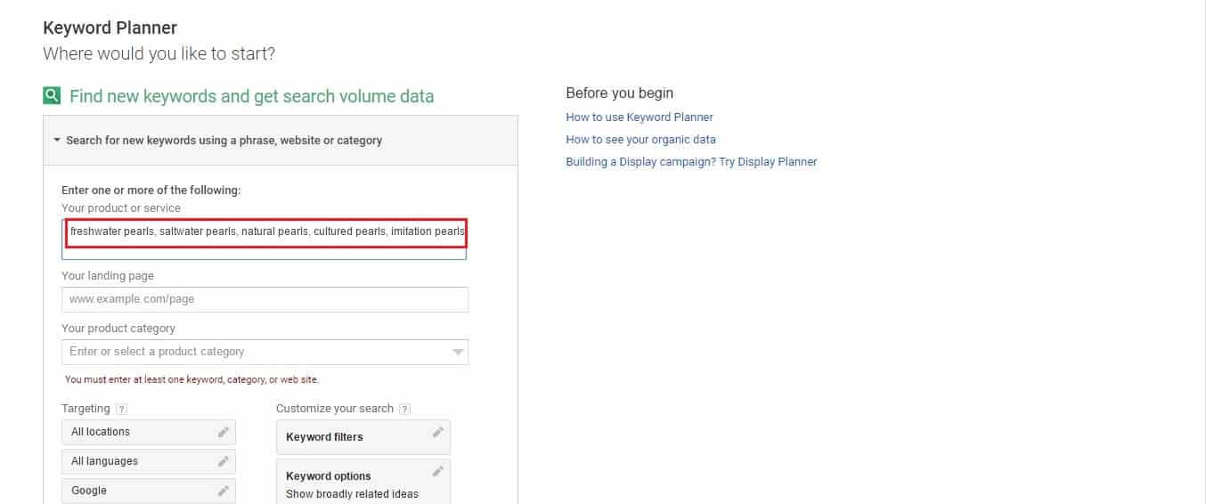Click the green magnifier search icon
Image resolution: width=1206 pixels, height=504 pixels.
pos(52,96)
